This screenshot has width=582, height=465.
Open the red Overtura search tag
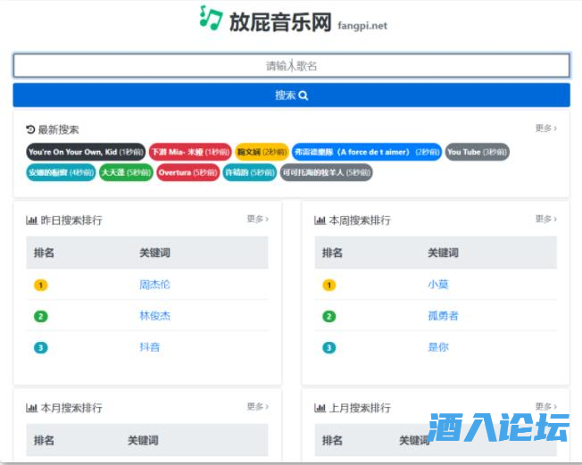point(187,172)
